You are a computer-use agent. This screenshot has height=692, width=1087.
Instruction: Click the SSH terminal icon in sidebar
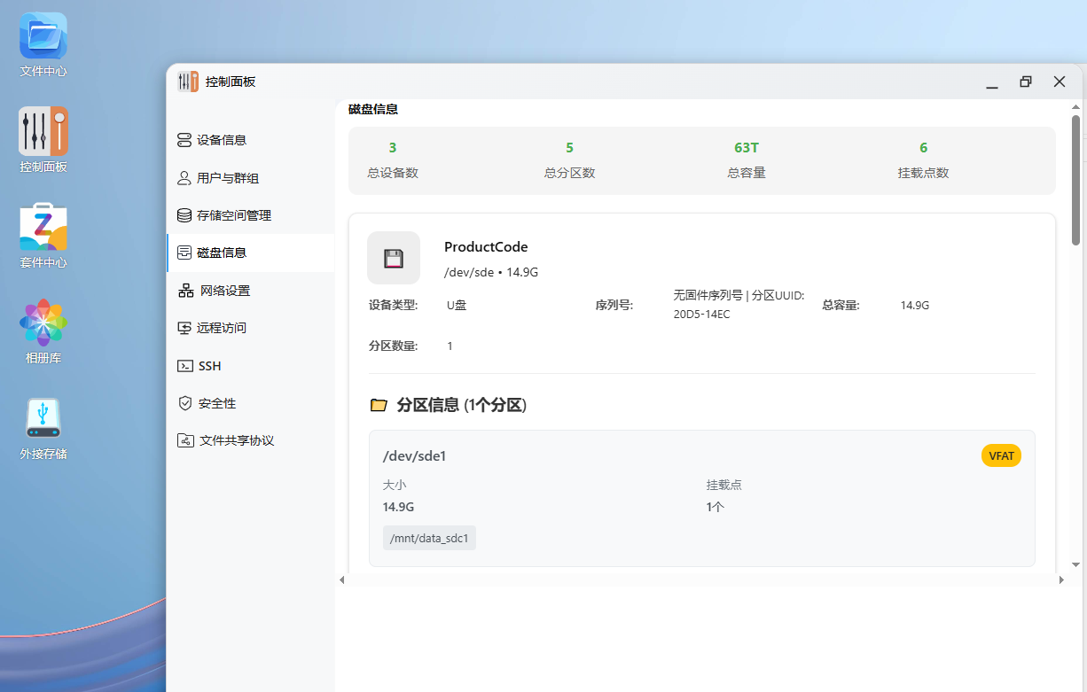(185, 366)
